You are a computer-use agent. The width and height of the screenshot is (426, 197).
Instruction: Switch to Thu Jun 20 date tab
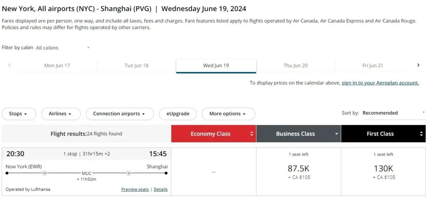295,66
